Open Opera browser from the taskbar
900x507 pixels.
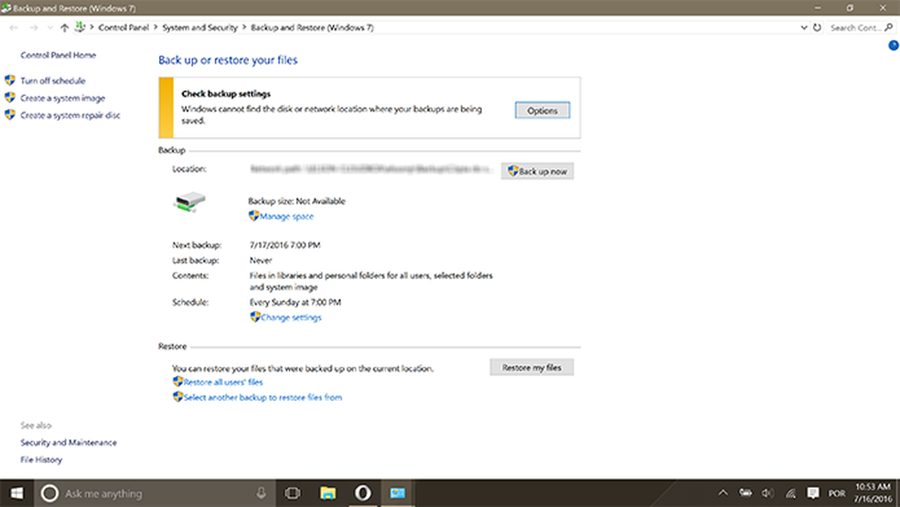tap(363, 493)
